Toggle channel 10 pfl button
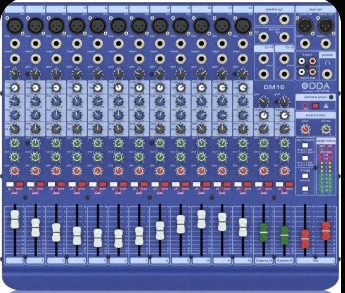 [196, 184]
